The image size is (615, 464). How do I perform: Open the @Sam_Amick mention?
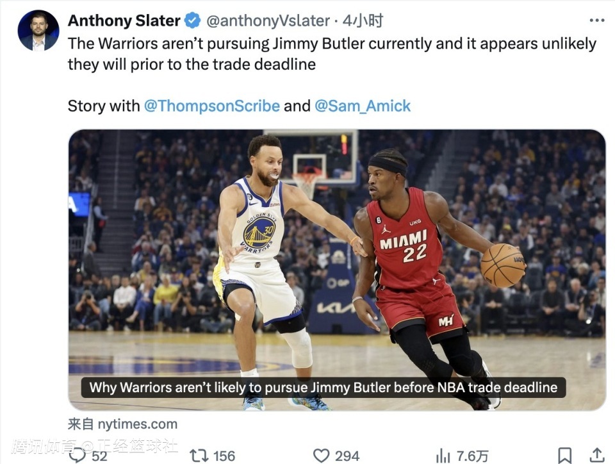click(363, 106)
